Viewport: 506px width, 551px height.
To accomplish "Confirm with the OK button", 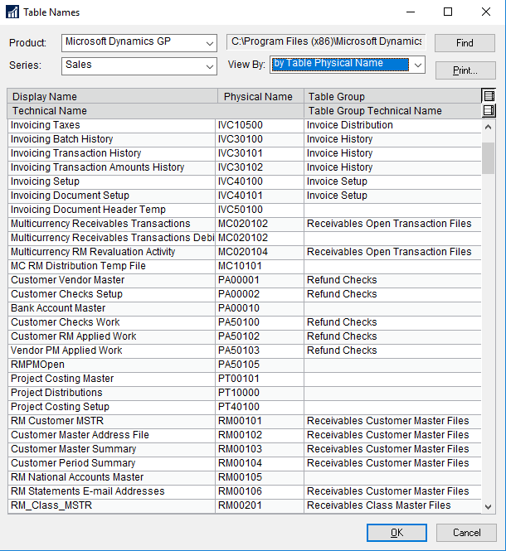I will click(397, 532).
